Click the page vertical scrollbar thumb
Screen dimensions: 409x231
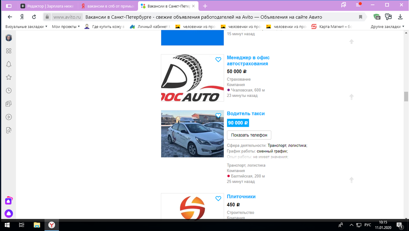click(x=406, y=97)
